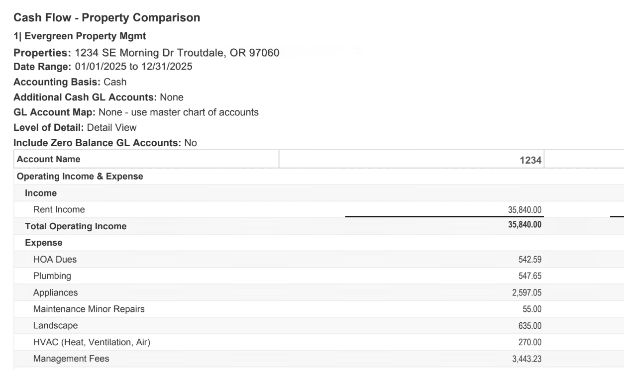This screenshot has height=370, width=624.
Task: Click the Rent Income amount 35,840.00
Action: [x=523, y=210]
